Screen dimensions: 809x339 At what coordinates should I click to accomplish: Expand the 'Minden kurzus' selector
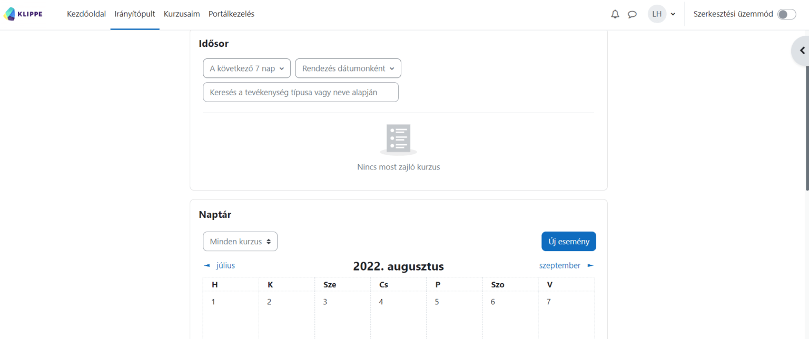tap(240, 242)
